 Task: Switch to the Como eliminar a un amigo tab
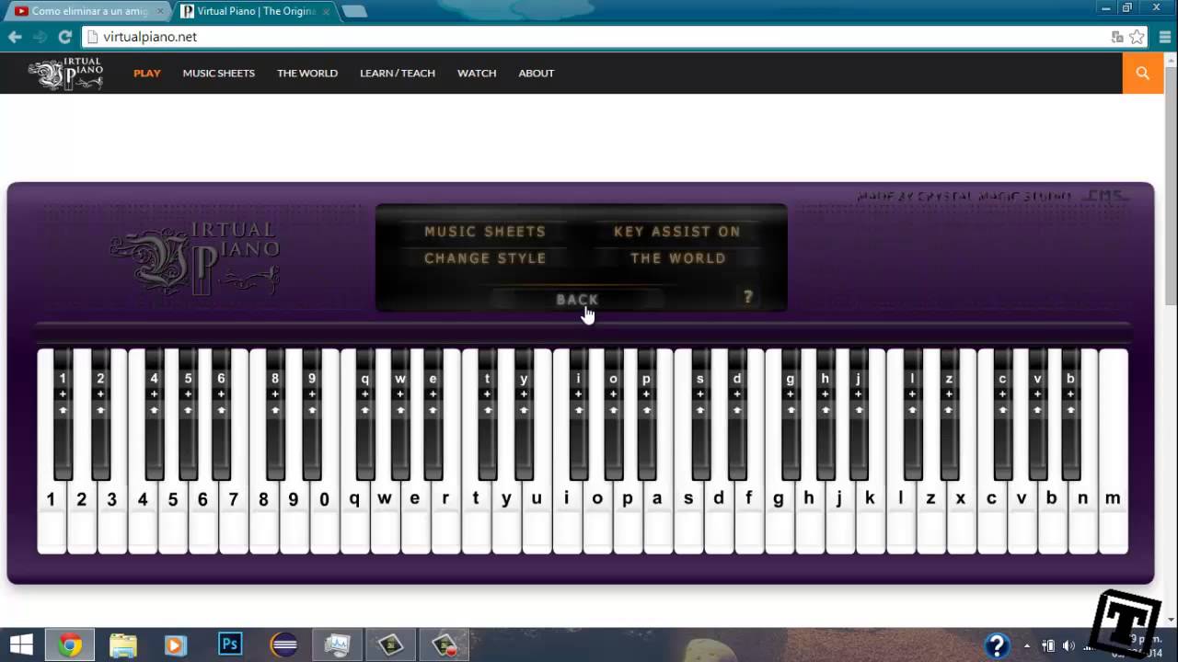pos(87,11)
